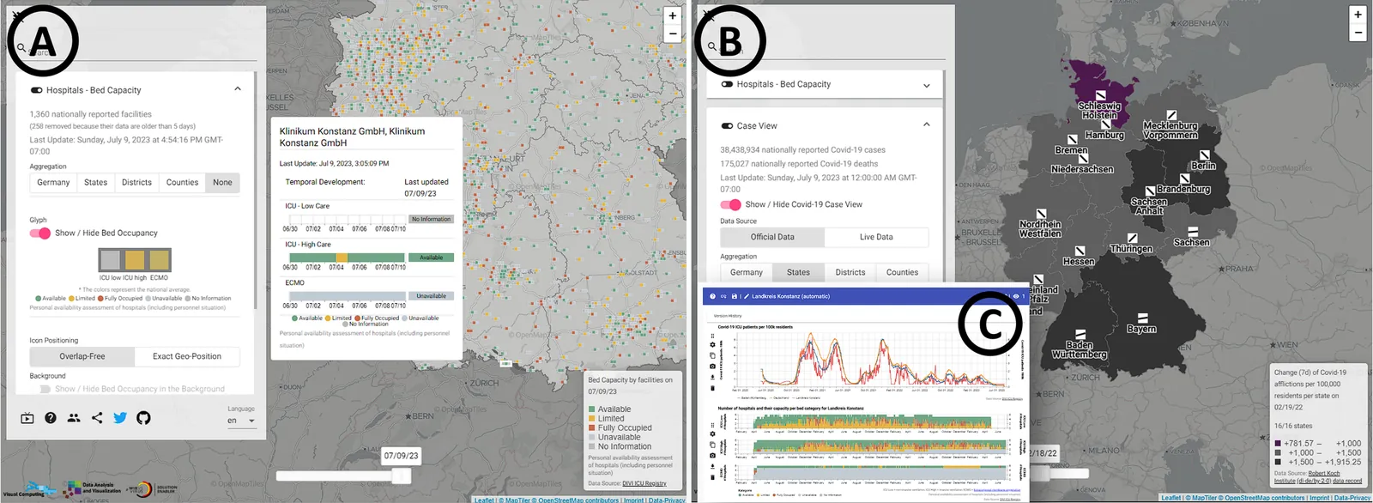
Task: Toggle Show / Hide Bed Occupancy glyph switch
Action: 40,233
